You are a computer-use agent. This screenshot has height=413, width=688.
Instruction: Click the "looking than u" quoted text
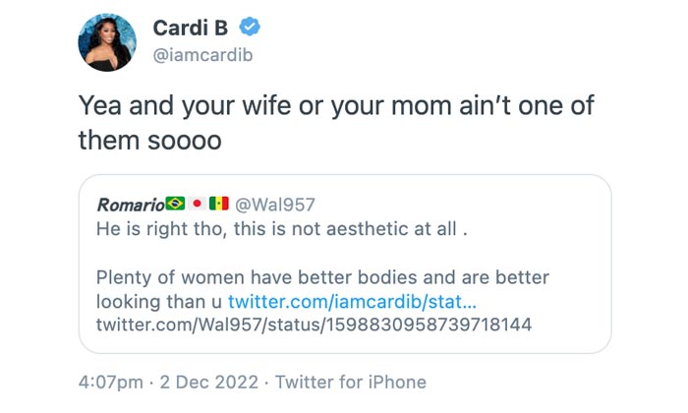(x=159, y=300)
